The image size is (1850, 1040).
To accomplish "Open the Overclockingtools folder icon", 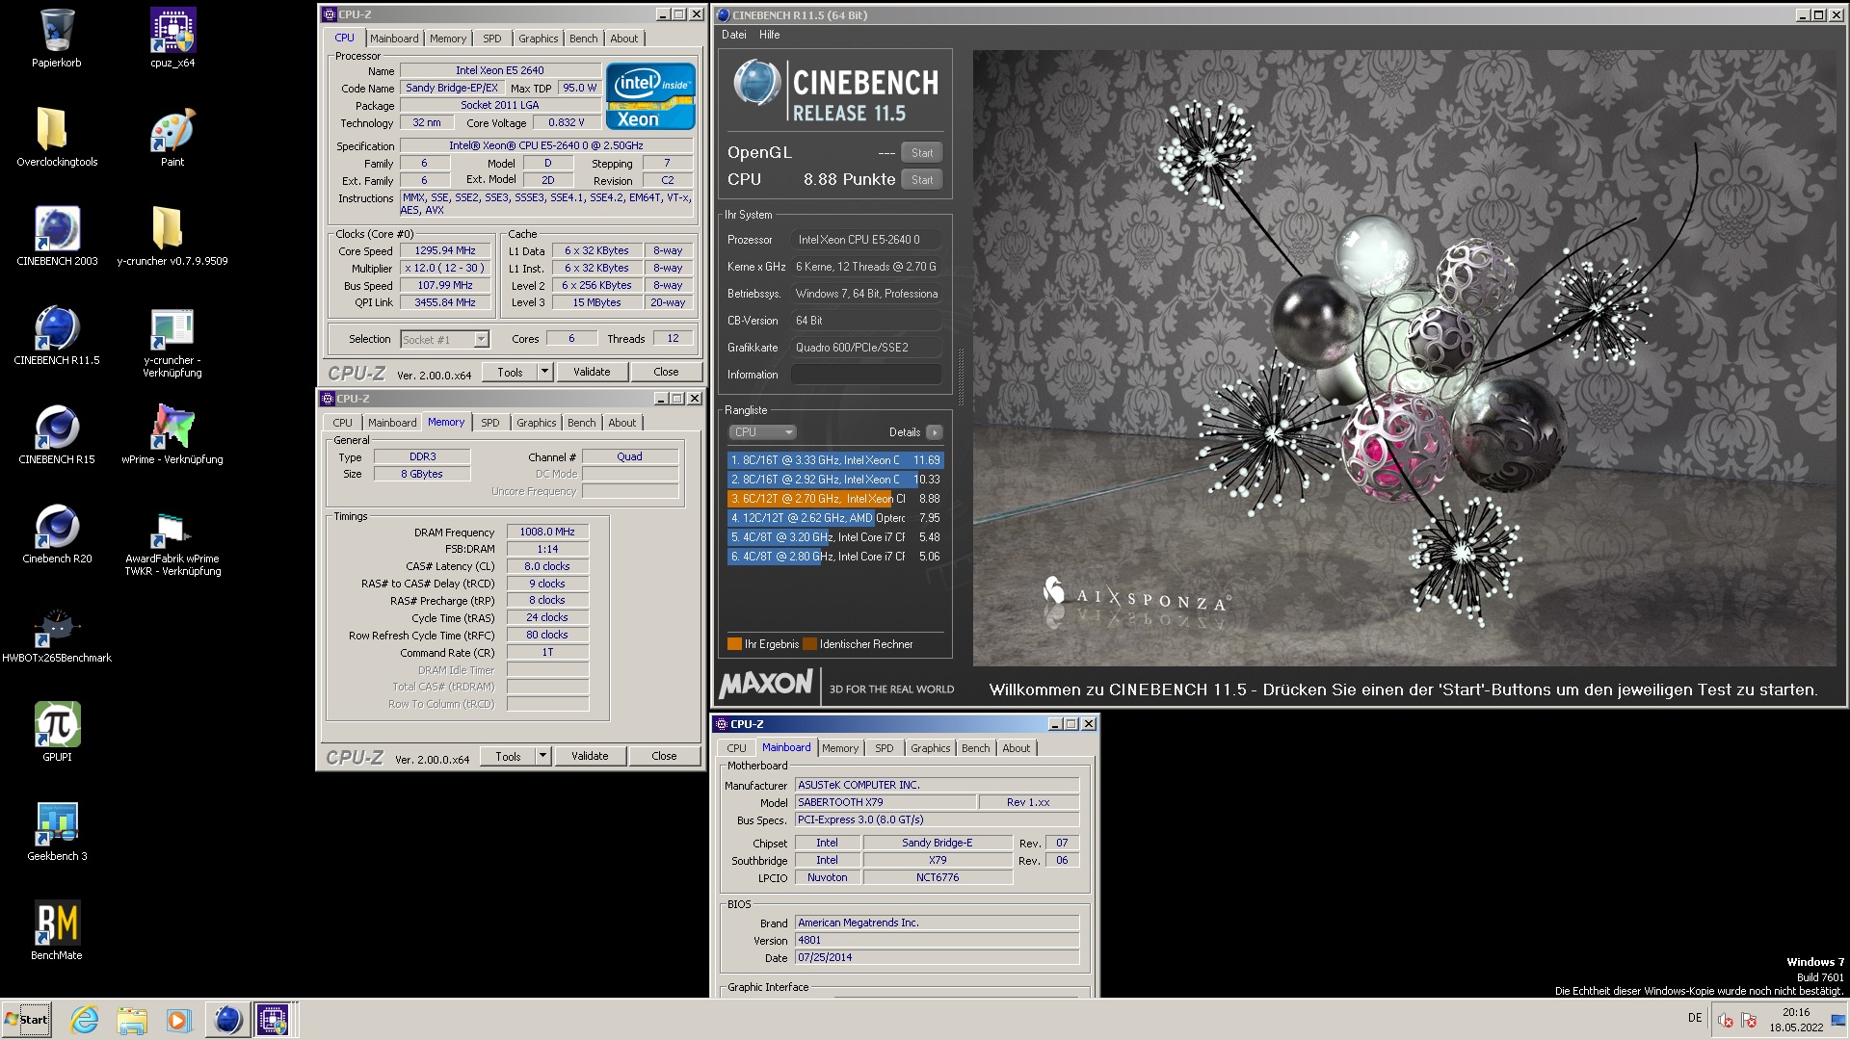I will point(57,138).
